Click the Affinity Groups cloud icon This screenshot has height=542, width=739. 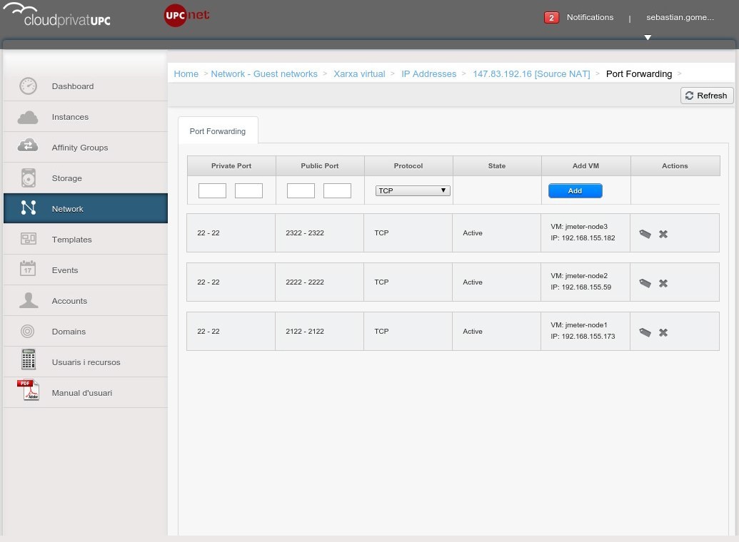click(x=28, y=147)
